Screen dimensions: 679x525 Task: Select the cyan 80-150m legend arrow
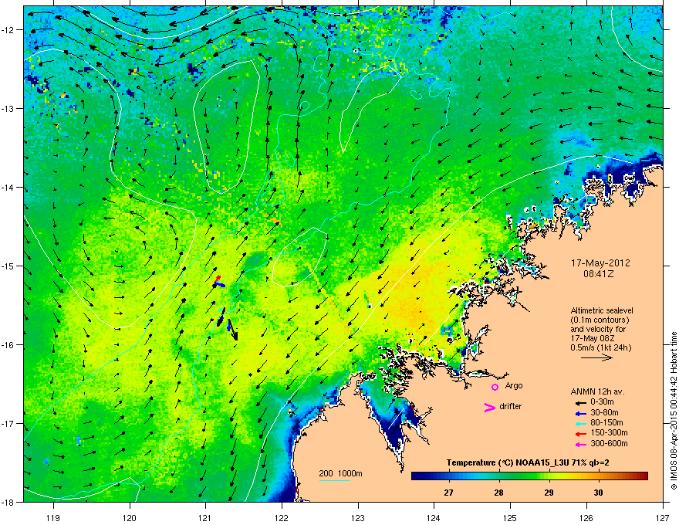[x=581, y=423]
